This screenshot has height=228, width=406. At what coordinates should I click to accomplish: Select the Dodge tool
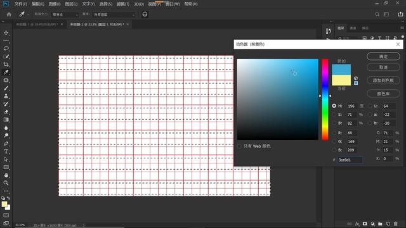click(6, 136)
